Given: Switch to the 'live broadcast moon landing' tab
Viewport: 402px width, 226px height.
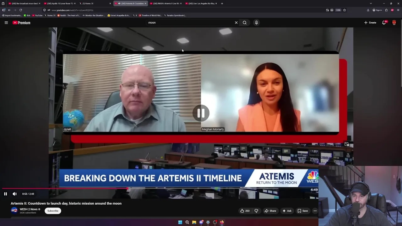Looking at the screenshot, I should tap(24, 3).
